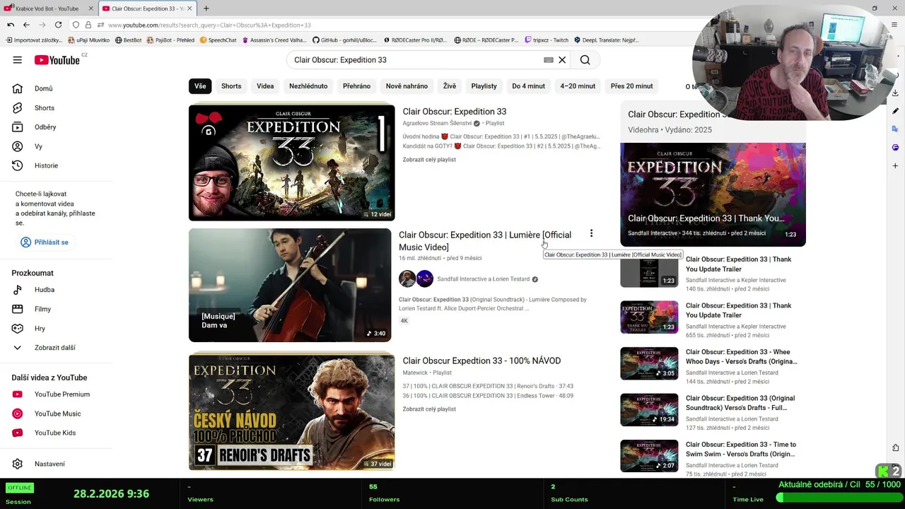Image resolution: width=905 pixels, height=509 pixels.
Task: Switch to the Krabice Vod Bot browser tab
Action: [x=47, y=8]
